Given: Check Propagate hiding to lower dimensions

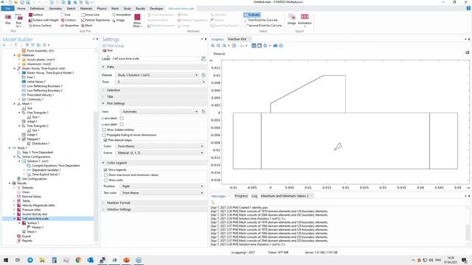Looking at the screenshot, I should tap(104, 135).
